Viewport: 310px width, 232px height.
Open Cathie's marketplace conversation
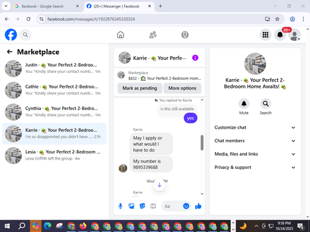[55, 90]
